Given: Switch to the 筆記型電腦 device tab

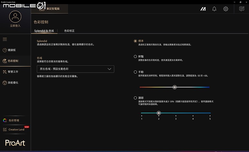Looking at the screenshot, I should [x=49, y=9].
